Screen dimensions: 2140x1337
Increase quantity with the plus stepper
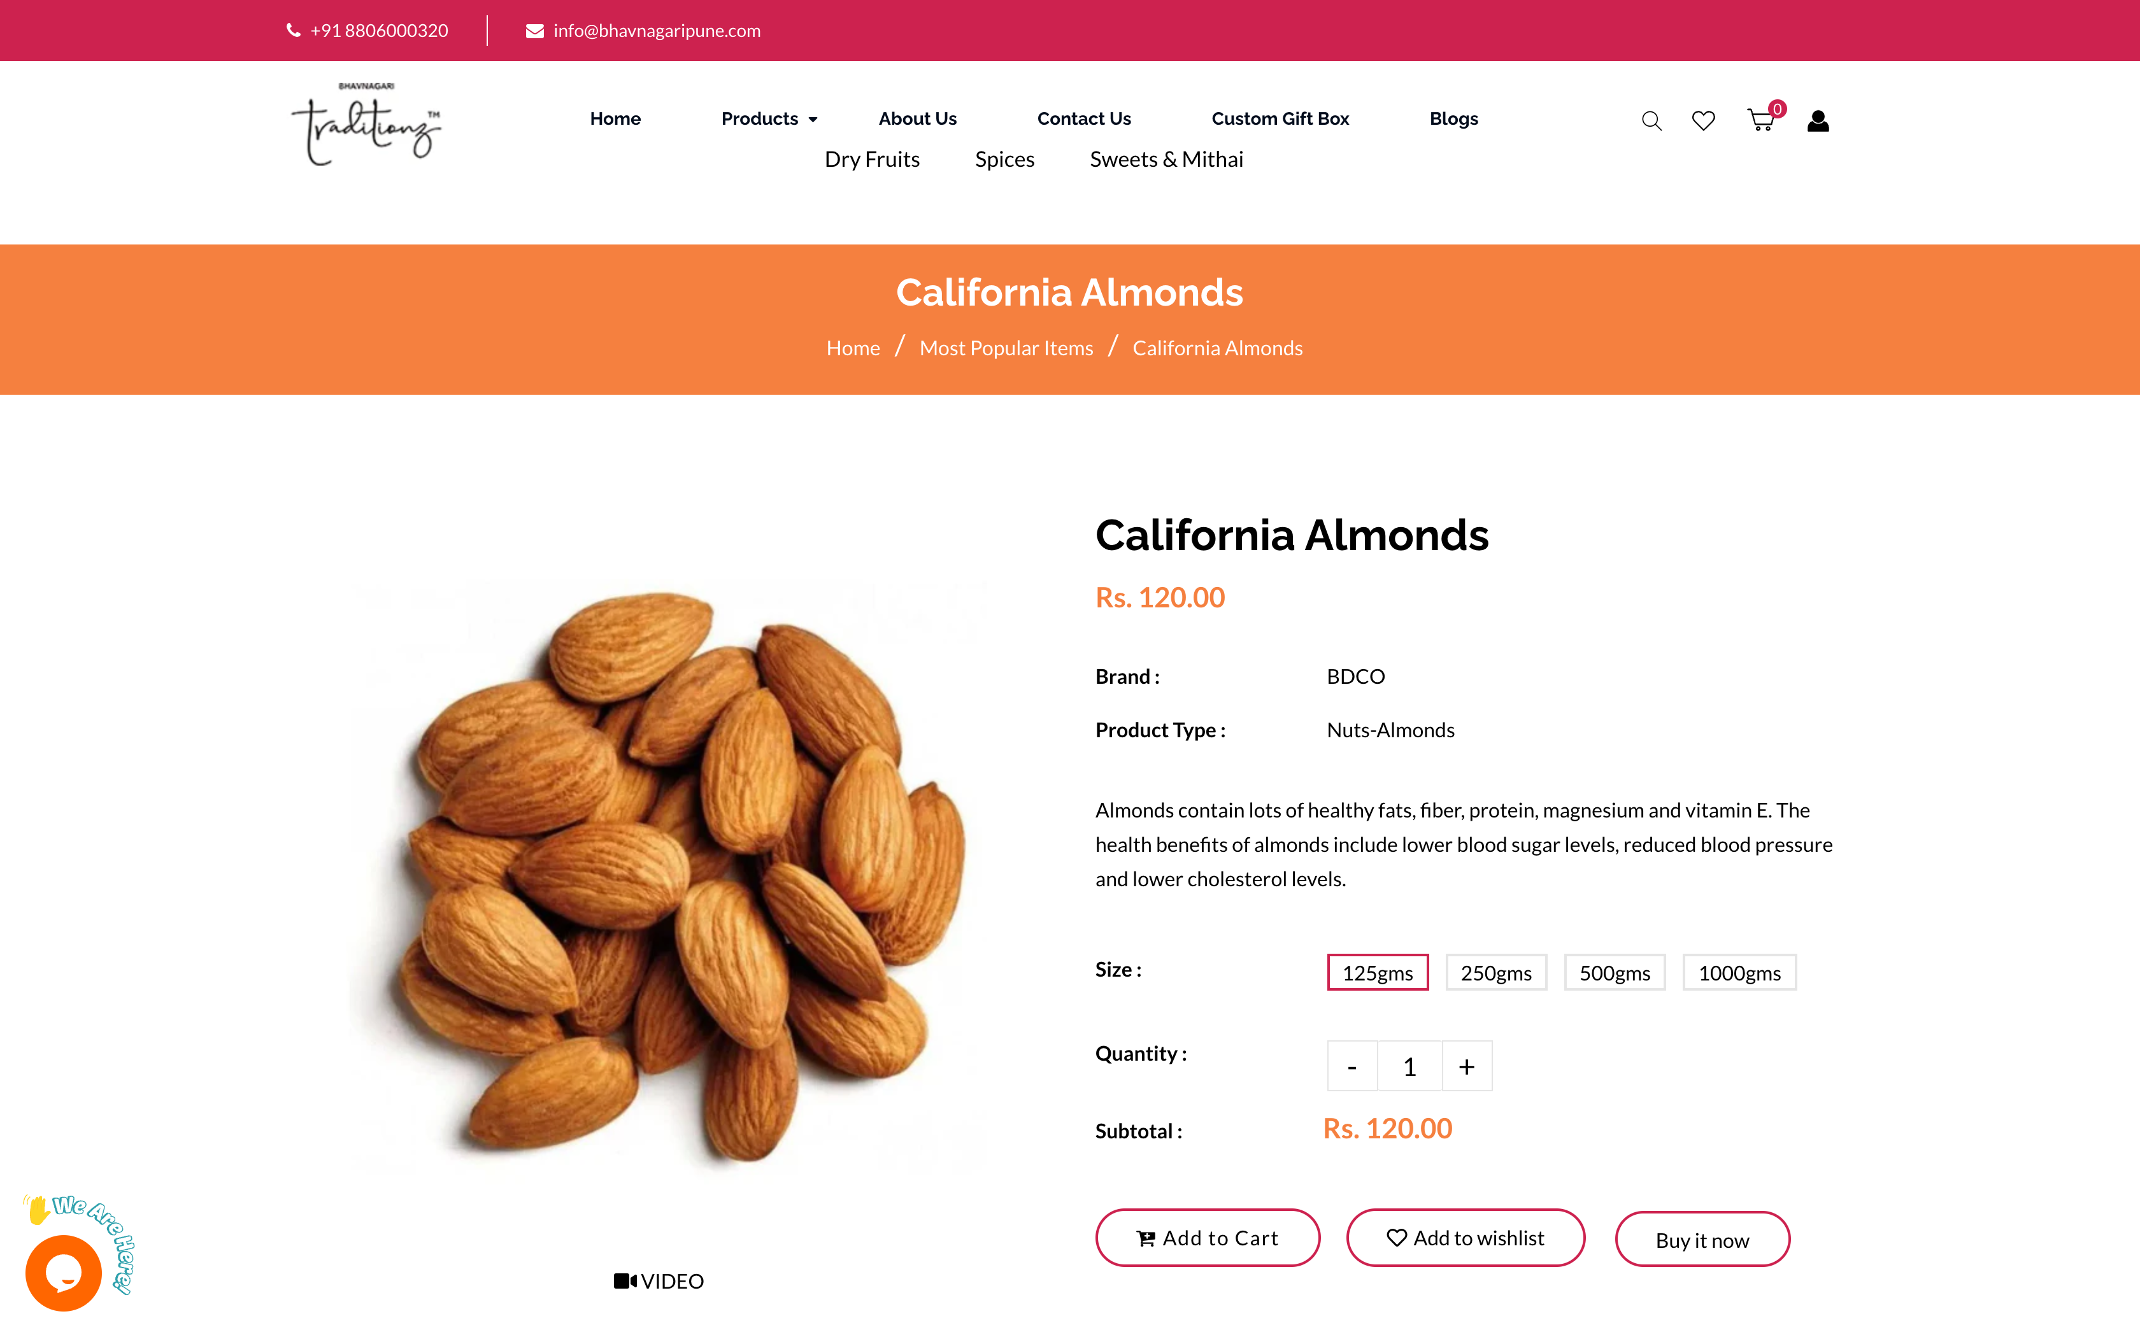(x=1467, y=1066)
